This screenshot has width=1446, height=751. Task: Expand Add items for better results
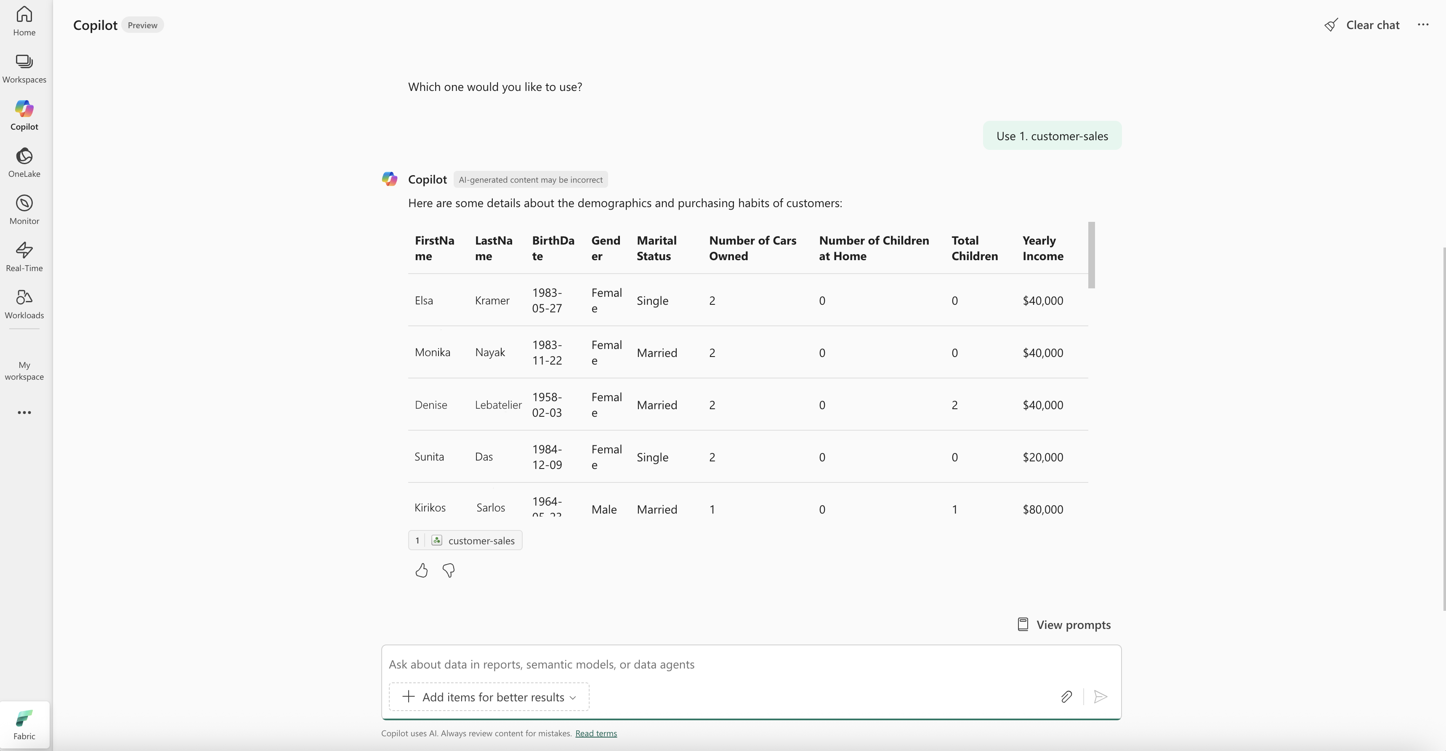click(x=489, y=697)
